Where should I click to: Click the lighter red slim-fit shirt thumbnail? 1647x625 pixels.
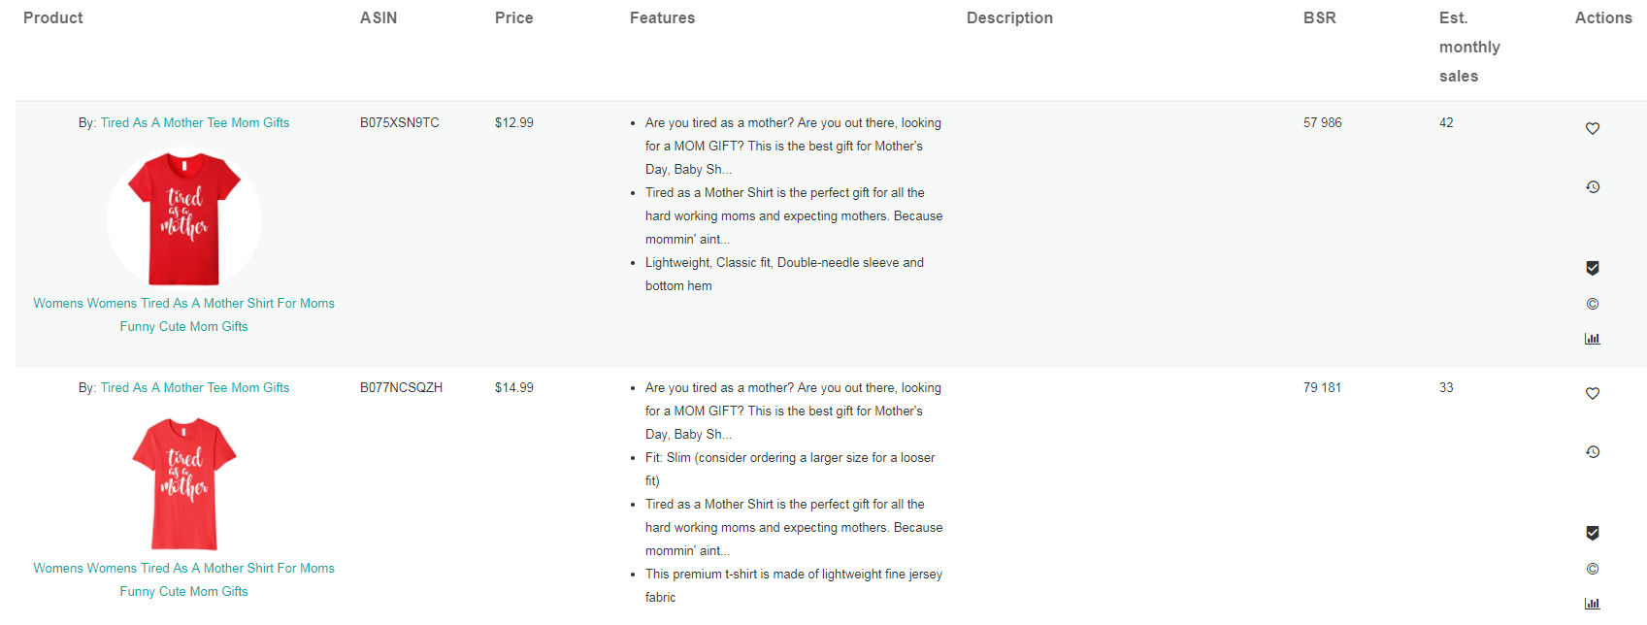[x=184, y=483]
